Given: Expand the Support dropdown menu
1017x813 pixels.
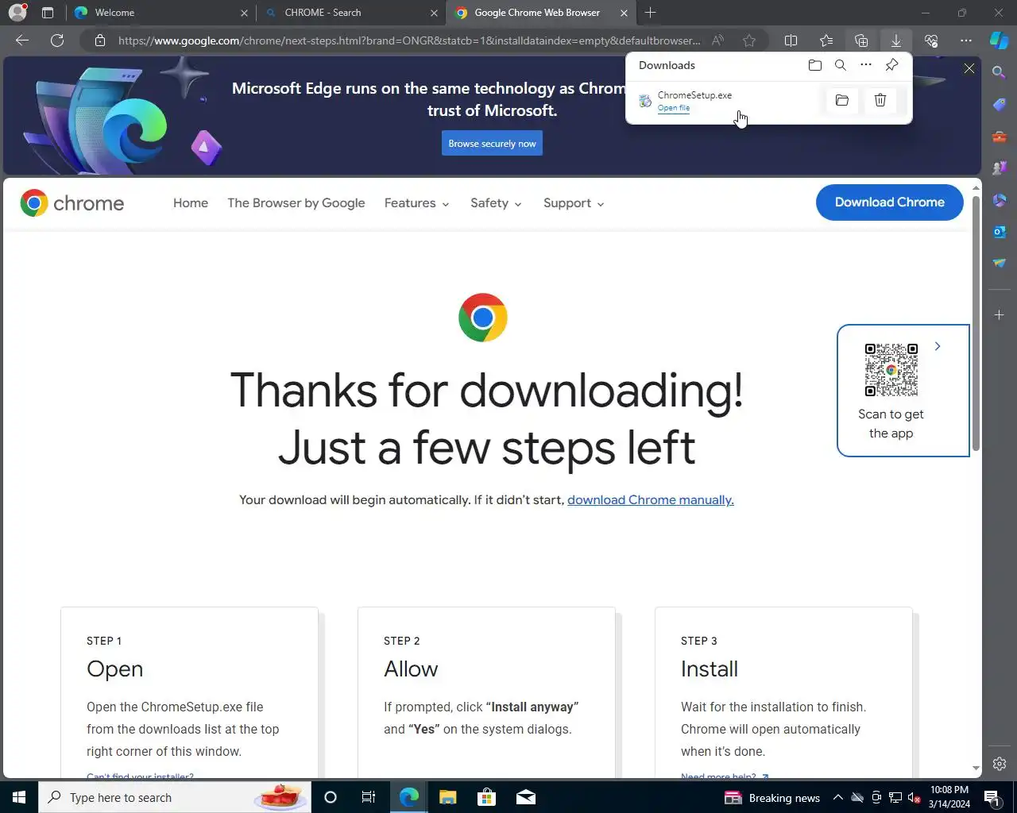Looking at the screenshot, I should 574,203.
